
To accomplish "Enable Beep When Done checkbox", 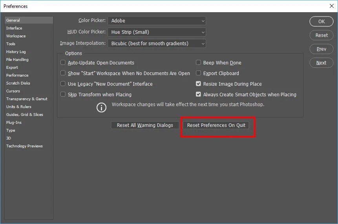I will 198,62.
